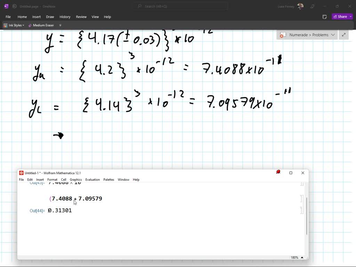The width and height of the screenshot is (356, 267).
Task: Expand the Numerade > Problems dropdown
Action: [333, 35]
